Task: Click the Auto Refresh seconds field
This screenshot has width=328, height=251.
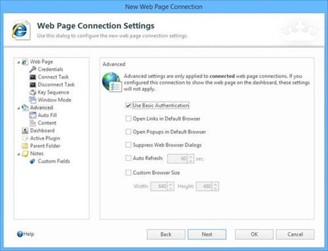Action: click(x=178, y=159)
